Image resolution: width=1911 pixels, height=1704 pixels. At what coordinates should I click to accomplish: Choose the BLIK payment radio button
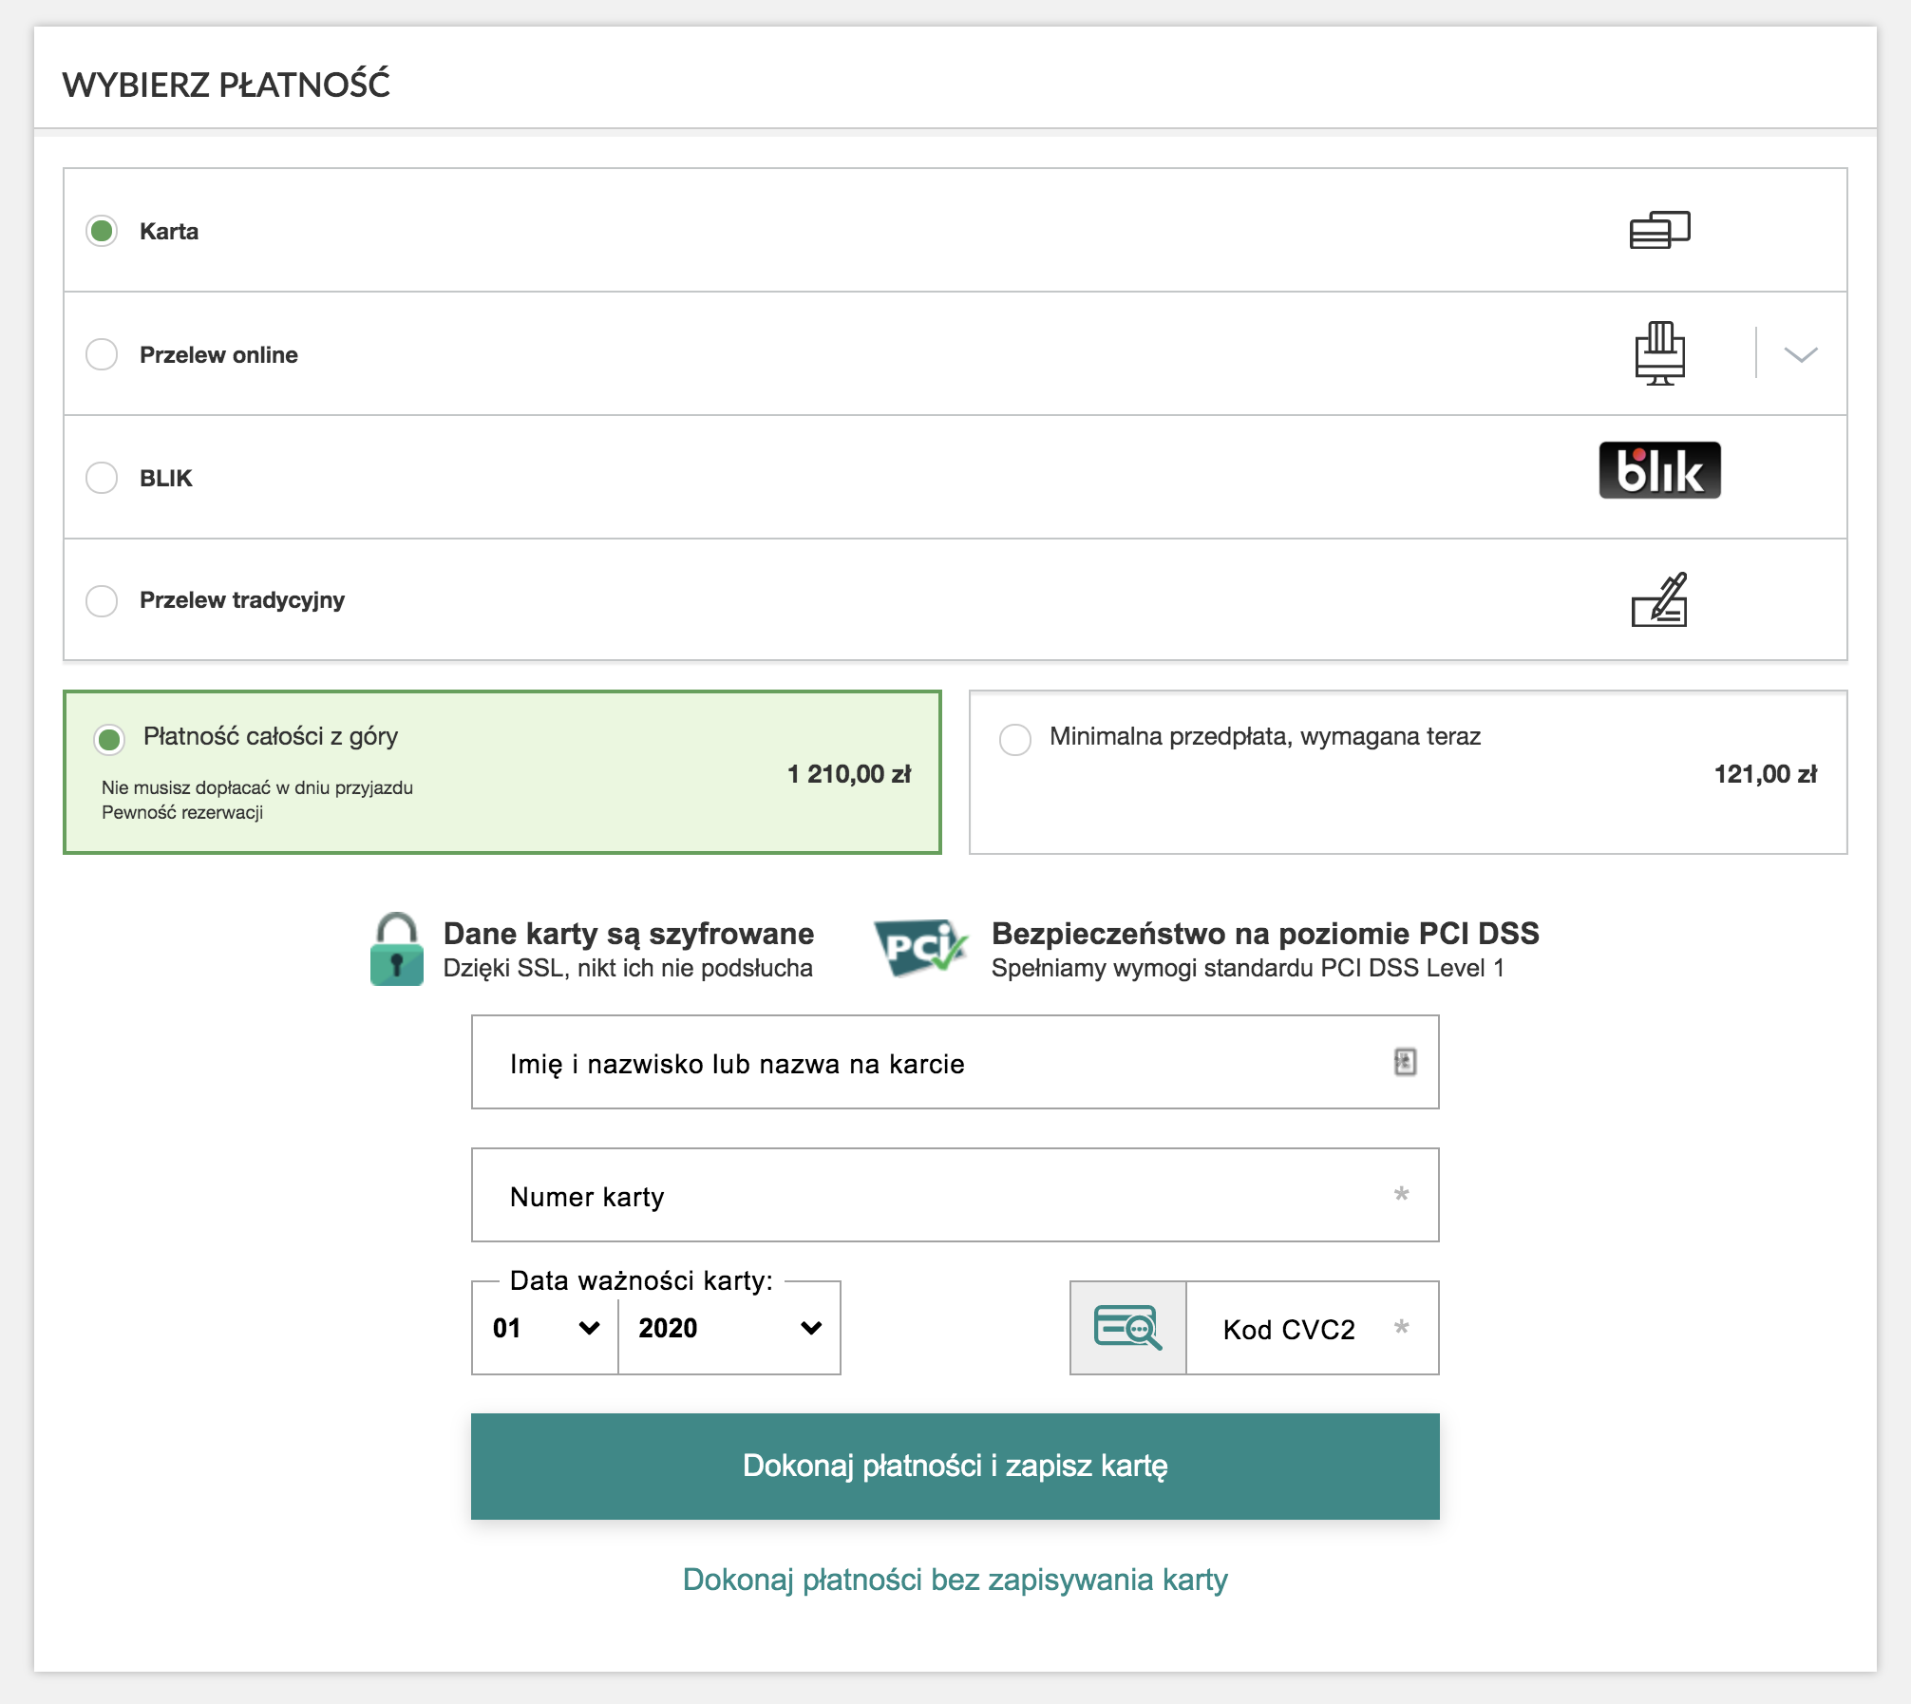tap(102, 478)
